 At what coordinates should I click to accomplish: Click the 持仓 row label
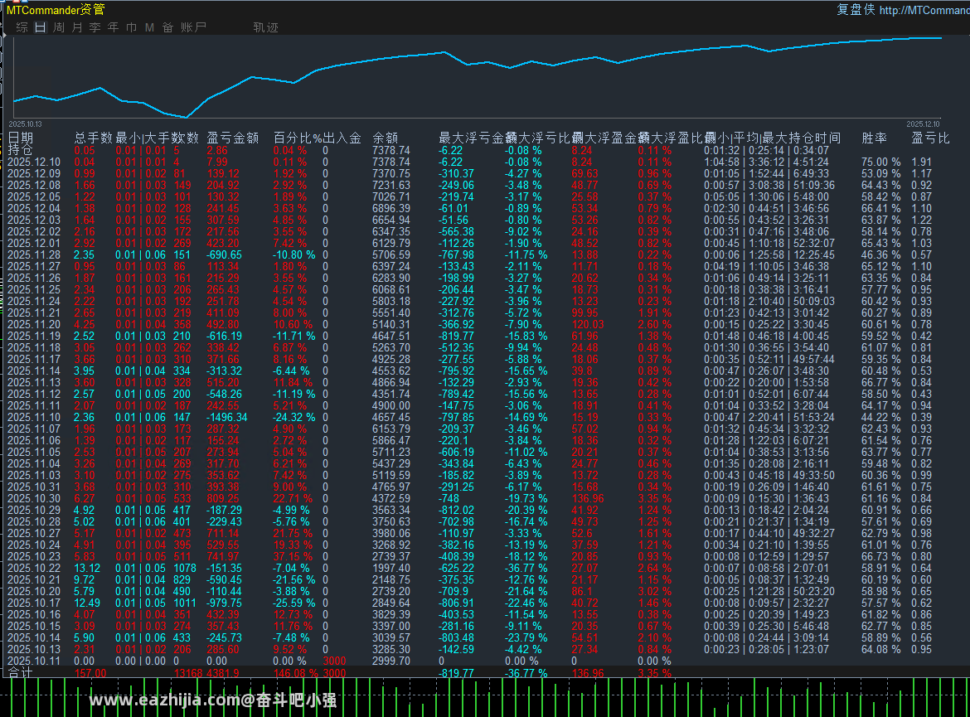(x=20, y=150)
